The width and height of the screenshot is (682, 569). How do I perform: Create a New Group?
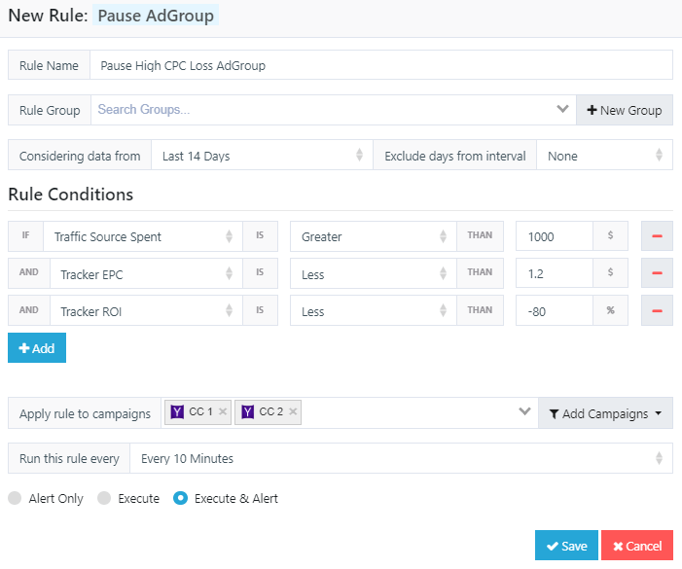pyautogui.click(x=625, y=110)
